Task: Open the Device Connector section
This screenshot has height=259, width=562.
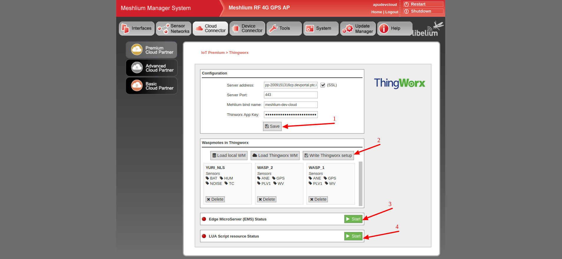Action: [247, 29]
